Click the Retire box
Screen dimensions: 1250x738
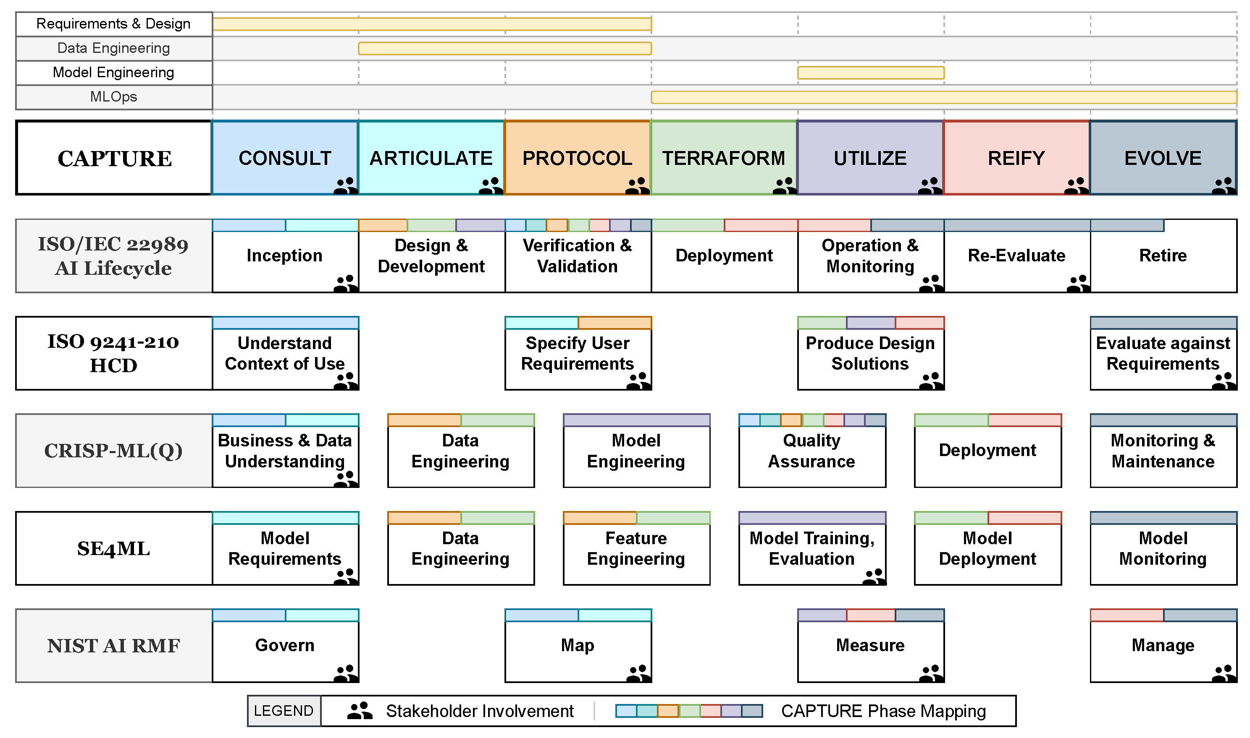point(1163,256)
